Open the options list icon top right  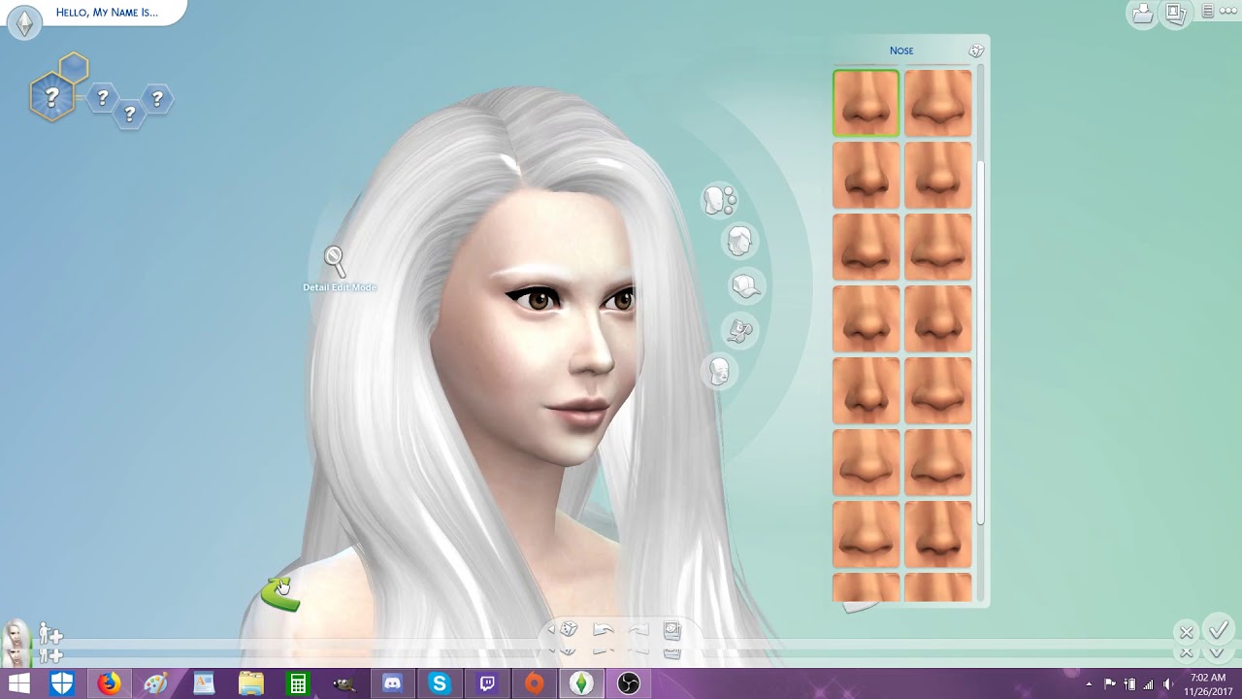(1208, 12)
